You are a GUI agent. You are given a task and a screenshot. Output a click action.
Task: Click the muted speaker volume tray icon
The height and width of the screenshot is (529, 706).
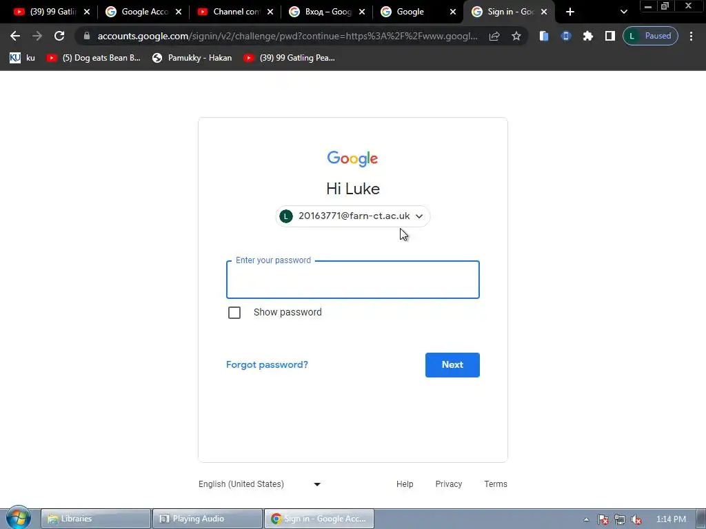(x=636, y=519)
